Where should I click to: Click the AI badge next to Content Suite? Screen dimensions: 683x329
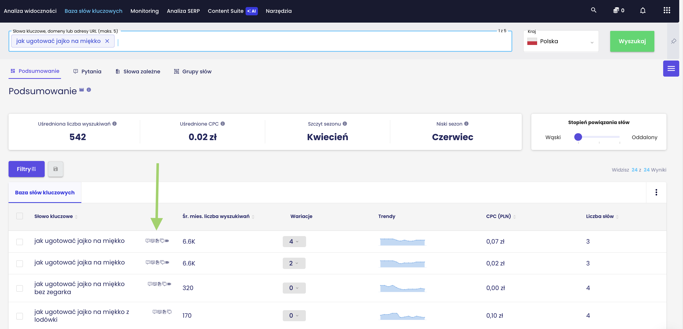coord(251,11)
